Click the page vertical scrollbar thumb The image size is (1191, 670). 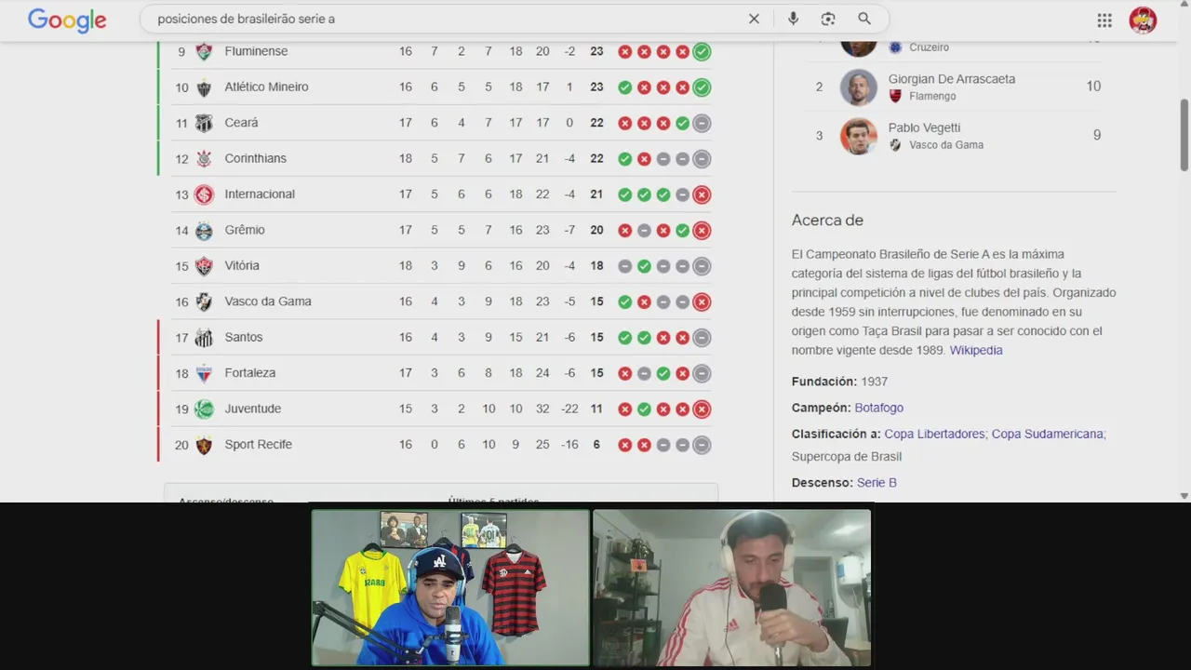pos(1184,134)
